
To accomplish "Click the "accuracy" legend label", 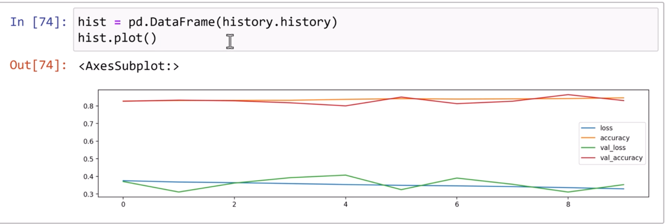I will (x=615, y=138).
